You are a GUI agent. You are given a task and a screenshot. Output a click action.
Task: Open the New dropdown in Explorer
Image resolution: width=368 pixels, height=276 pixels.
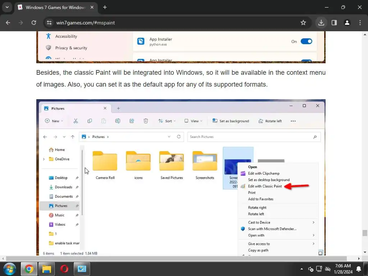click(x=54, y=121)
